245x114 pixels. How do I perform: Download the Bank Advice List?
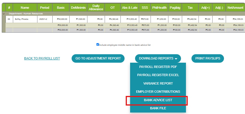click(x=158, y=100)
